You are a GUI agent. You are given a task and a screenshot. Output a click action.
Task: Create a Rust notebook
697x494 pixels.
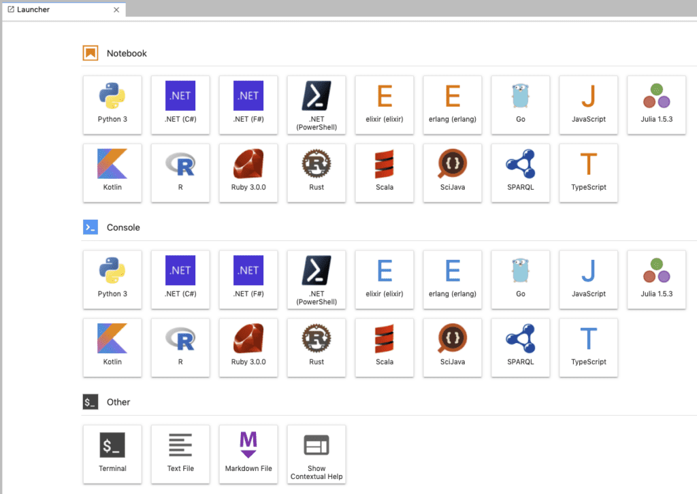click(317, 173)
